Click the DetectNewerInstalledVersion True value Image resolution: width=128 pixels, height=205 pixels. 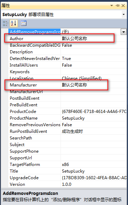point(66,59)
